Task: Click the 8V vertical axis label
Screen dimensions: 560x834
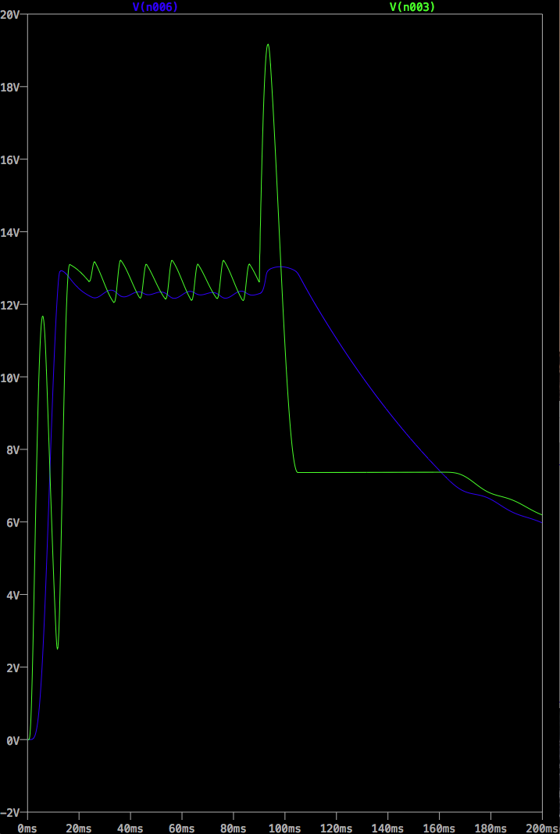Action: coord(13,449)
